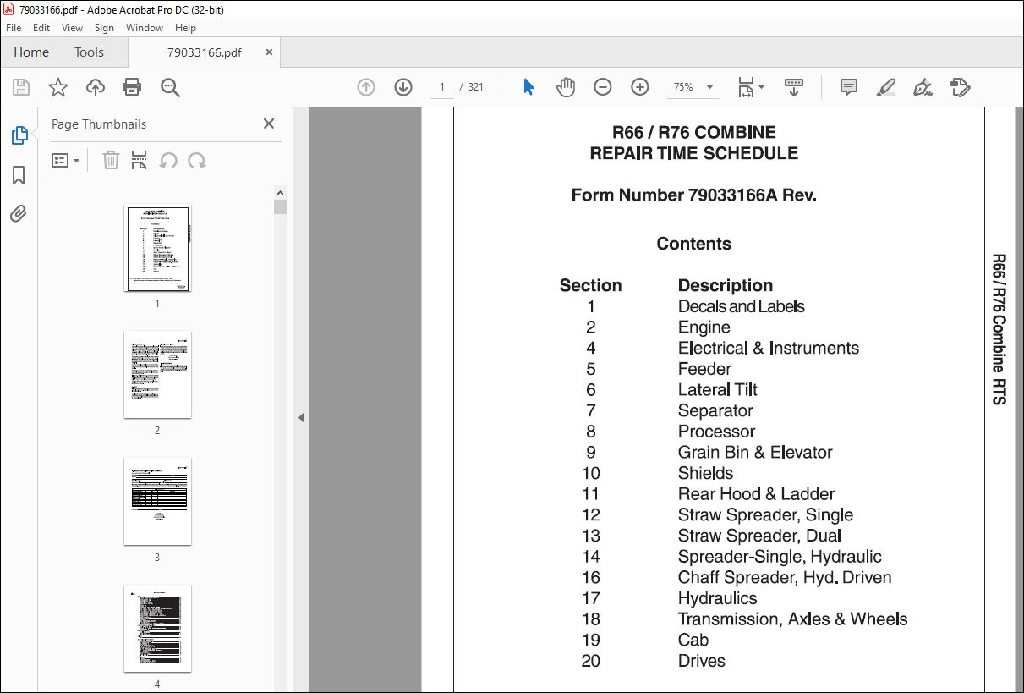Click the 'Drives' contents entry
1024x693 pixels.
tap(701, 661)
